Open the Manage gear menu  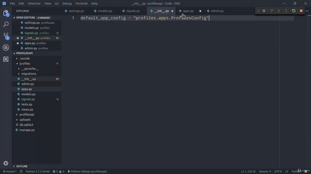pos(6,163)
